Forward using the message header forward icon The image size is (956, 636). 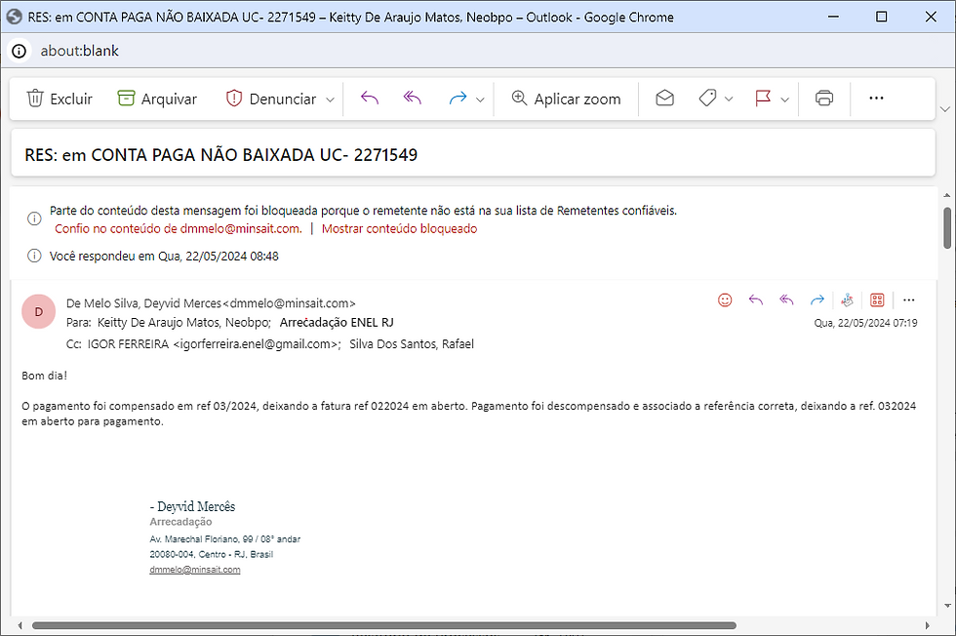coord(817,300)
